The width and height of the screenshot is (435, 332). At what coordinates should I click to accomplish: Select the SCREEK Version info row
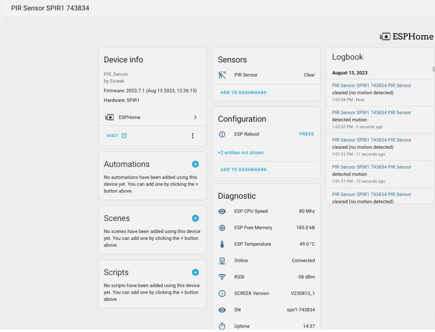point(266,293)
